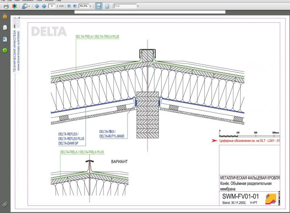Image resolution: width=290 pixels, height=213 pixels.
Task: Click the zoom in plus button
Action: pyautogui.click(x=75, y=6)
